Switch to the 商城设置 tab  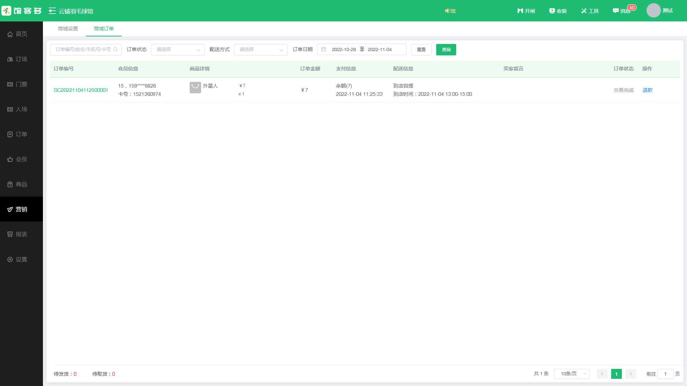68,29
